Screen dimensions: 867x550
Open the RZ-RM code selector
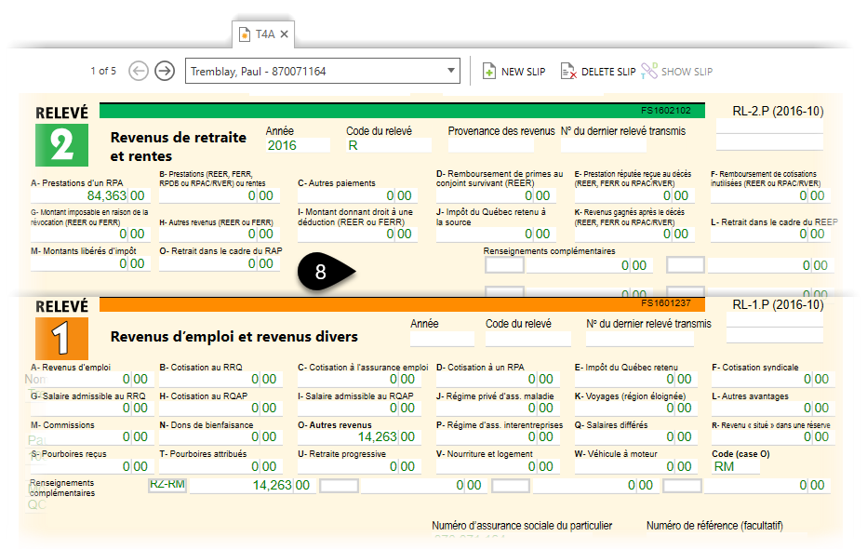[167, 485]
